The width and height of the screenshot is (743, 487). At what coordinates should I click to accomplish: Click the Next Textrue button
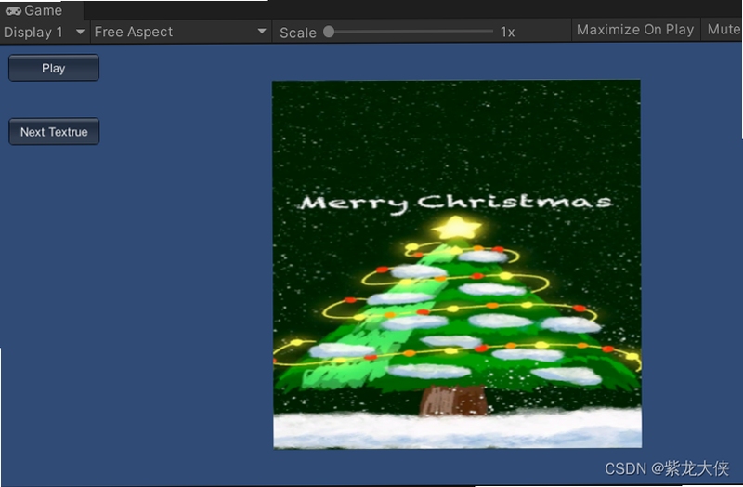point(54,131)
